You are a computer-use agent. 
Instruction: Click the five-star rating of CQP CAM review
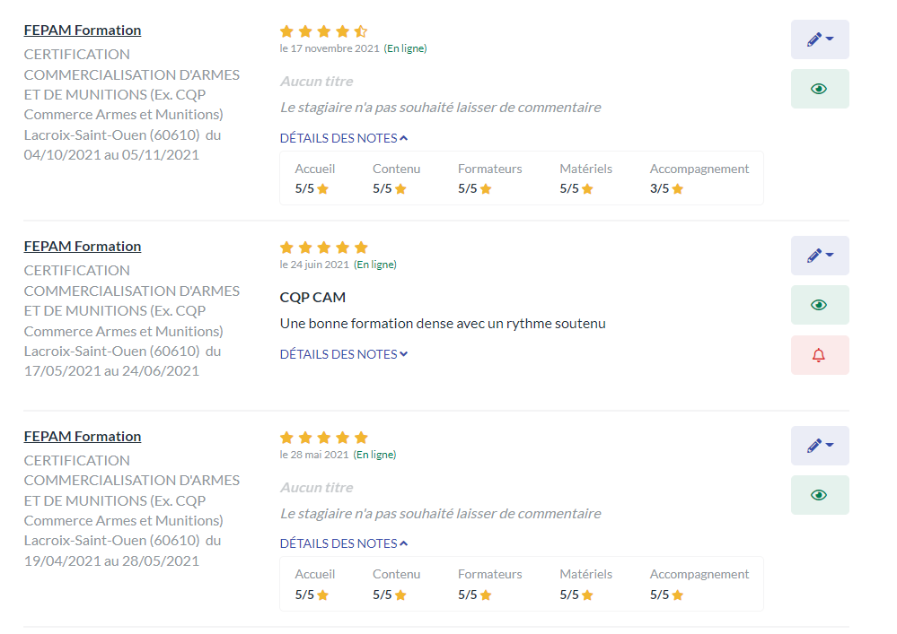click(x=324, y=248)
